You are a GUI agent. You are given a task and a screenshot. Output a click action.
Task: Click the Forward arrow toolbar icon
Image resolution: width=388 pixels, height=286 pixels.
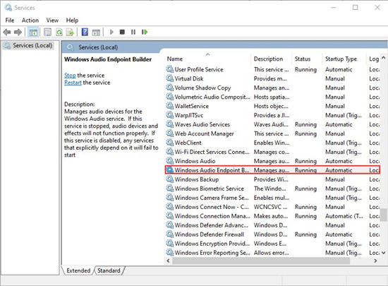18,32
